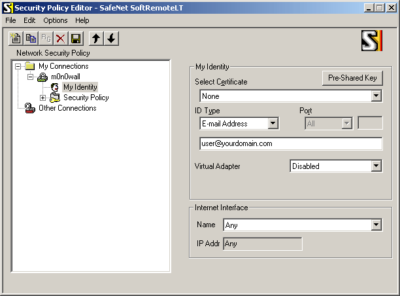This screenshot has height=296, width=400.
Task: Click the greyed port number field
Action: 370,123
